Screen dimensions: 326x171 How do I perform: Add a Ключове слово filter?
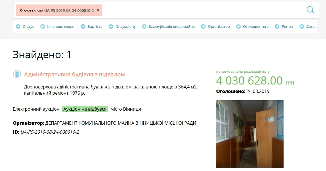coord(57,27)
